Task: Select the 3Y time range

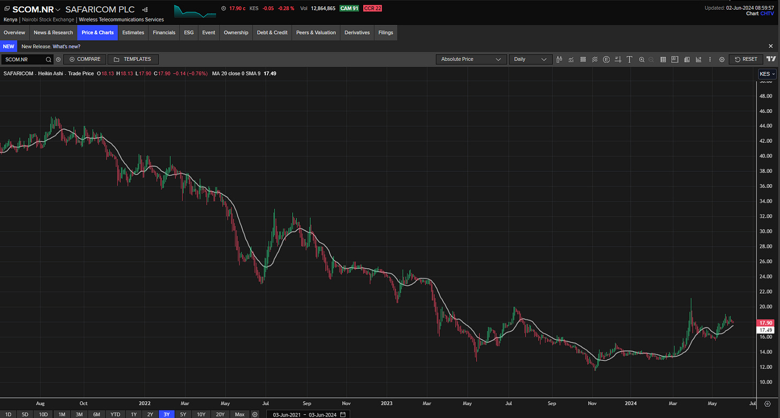Action: (x=167, y=414)
